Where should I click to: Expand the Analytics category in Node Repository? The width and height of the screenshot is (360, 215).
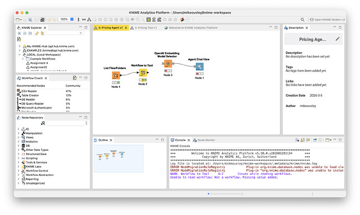(x=19, y=141)
